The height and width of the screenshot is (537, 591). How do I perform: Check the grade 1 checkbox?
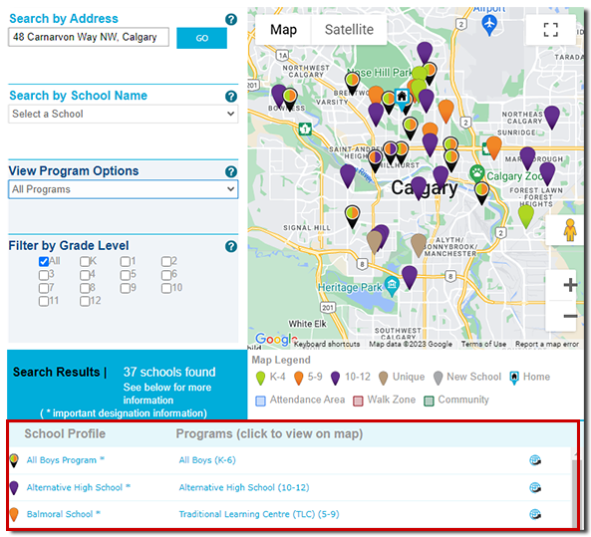pos(126,262)
